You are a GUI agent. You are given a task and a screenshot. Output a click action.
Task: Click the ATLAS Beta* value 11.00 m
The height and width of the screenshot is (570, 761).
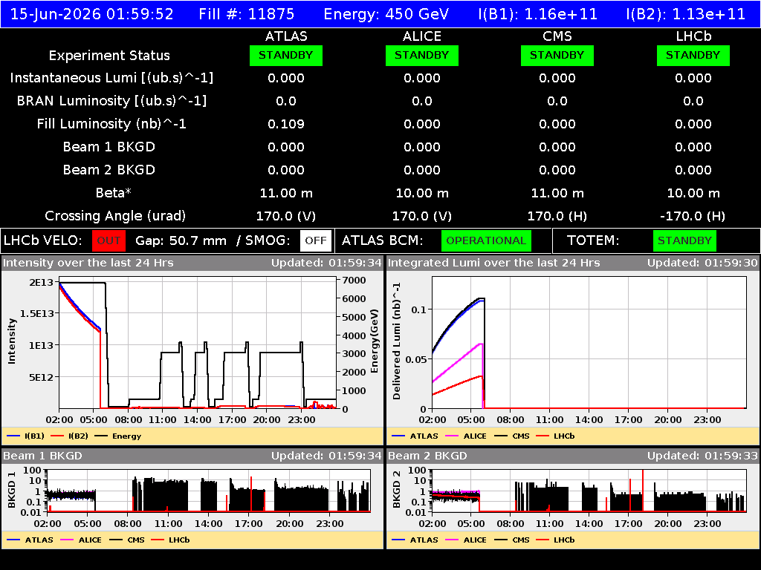[x=286, y=193]
